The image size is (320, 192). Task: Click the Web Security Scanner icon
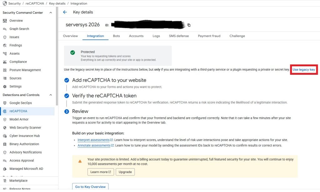(5, 128)
